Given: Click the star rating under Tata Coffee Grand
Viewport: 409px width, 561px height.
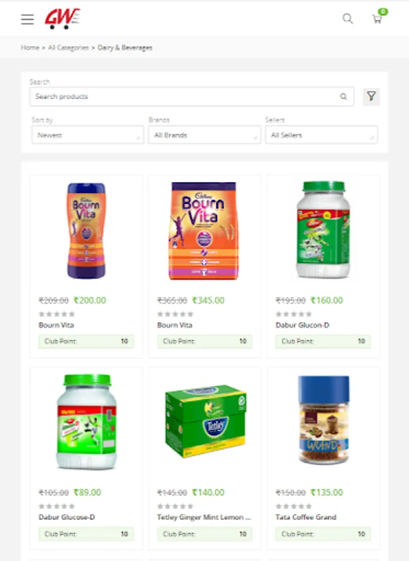Looking at the screenshot, I should [x=294, y=506].
